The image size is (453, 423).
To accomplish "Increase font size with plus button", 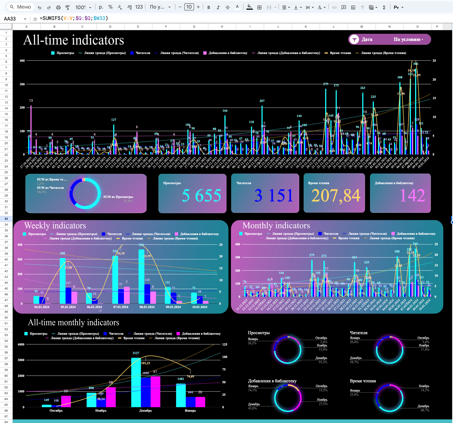I will pos(198,7).
